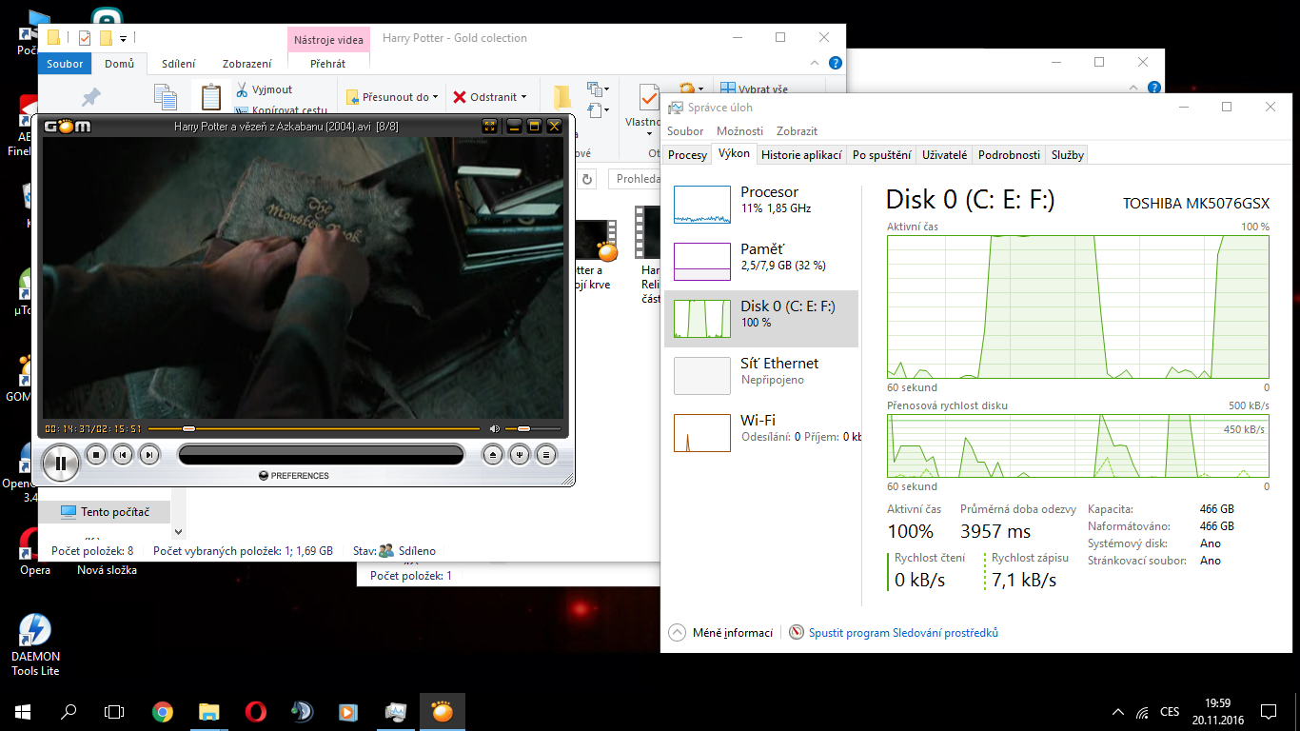
Task: Select Disk 0 (C: E: F:) entry
Action: click(x=761, y=318)
